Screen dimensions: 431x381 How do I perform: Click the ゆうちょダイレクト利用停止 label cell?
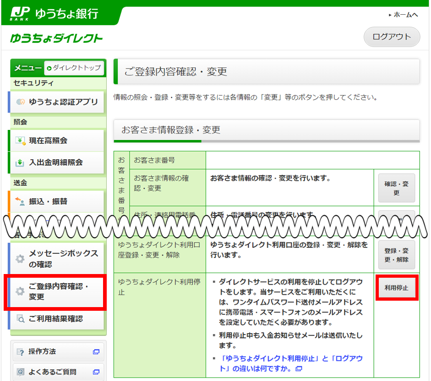click(x=160, y=325)
